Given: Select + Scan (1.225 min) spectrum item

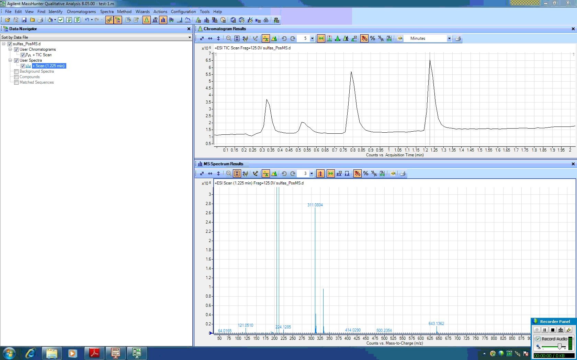Looking at the screenshot, I should [x=49, y=66].
